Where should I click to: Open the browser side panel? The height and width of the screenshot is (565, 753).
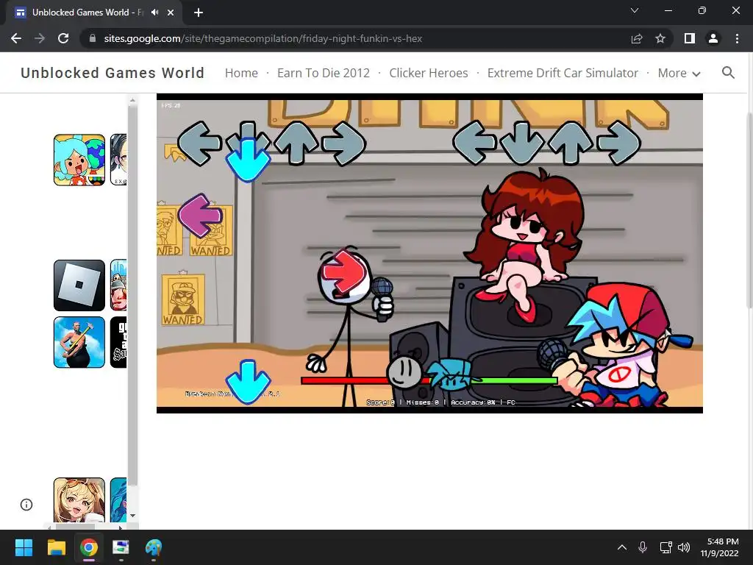point(690,38)
